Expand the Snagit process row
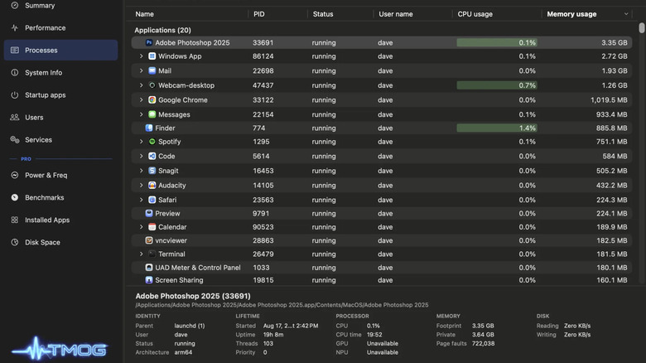This screenshot has width=646, height=363. (141, 171)
